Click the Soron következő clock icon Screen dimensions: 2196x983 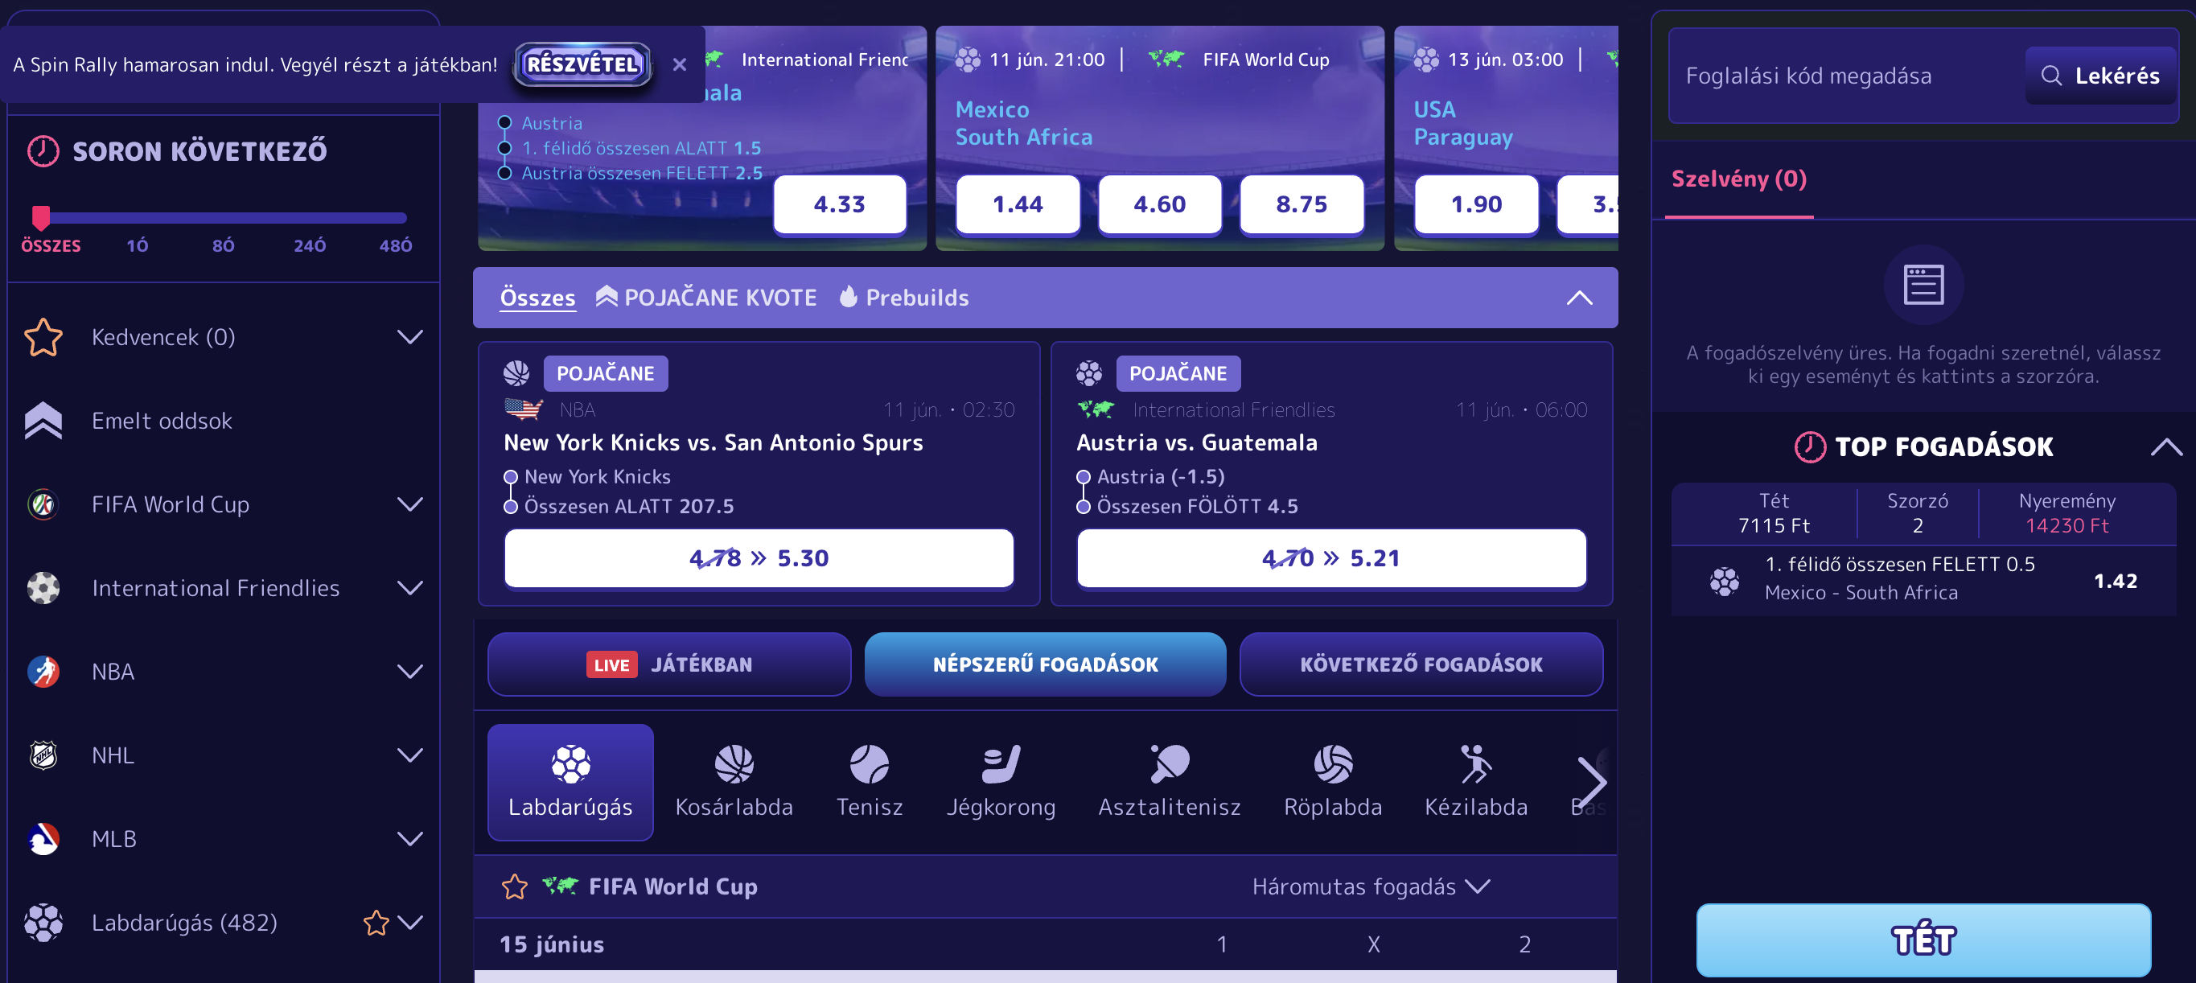coord(43,151)
